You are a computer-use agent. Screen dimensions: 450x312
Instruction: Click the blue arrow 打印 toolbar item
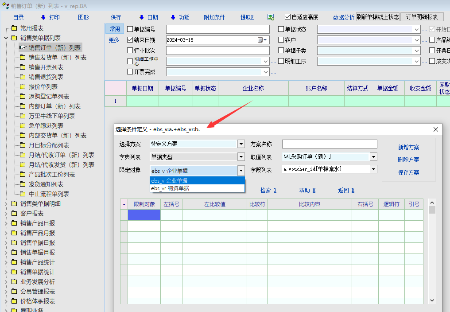click(50, 17)
